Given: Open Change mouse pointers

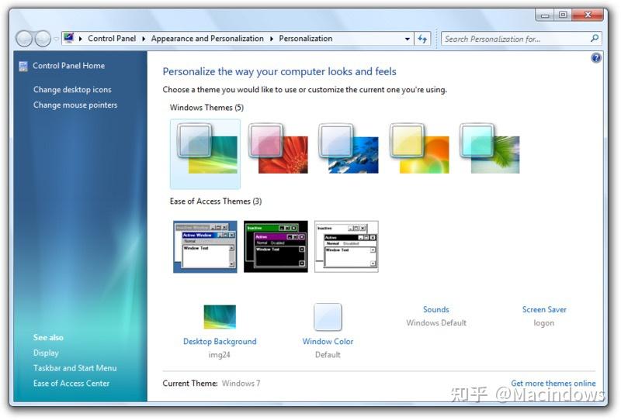Looking at the screenshot, I should (75, 105).
